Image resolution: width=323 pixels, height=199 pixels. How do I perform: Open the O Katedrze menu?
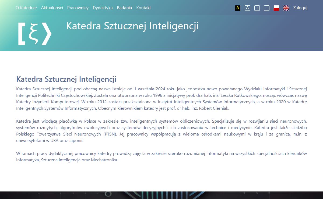26,8
